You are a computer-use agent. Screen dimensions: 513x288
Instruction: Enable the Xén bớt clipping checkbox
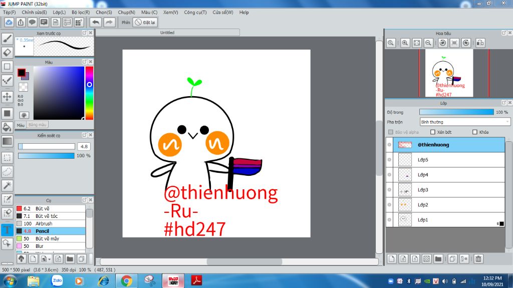(433, 132)
